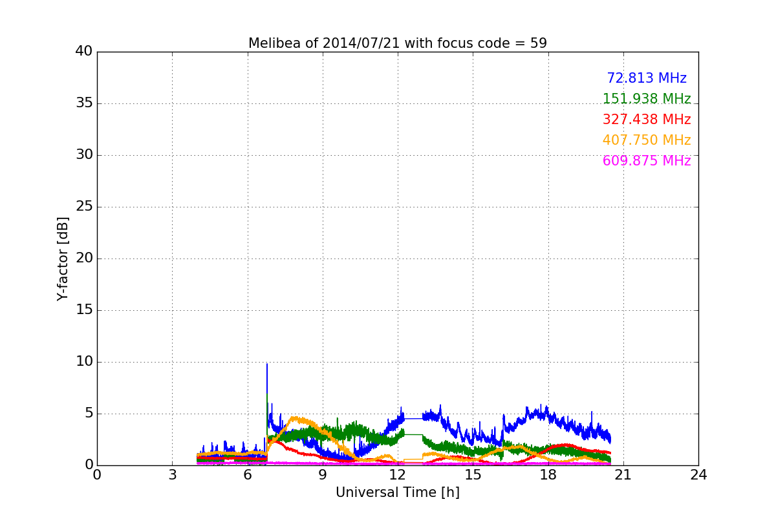Click the Y-factor [dB] axis label
Image resolution: width=776 pixels, height=517 pixels.
pyautogui.click(x=63, y=258)
